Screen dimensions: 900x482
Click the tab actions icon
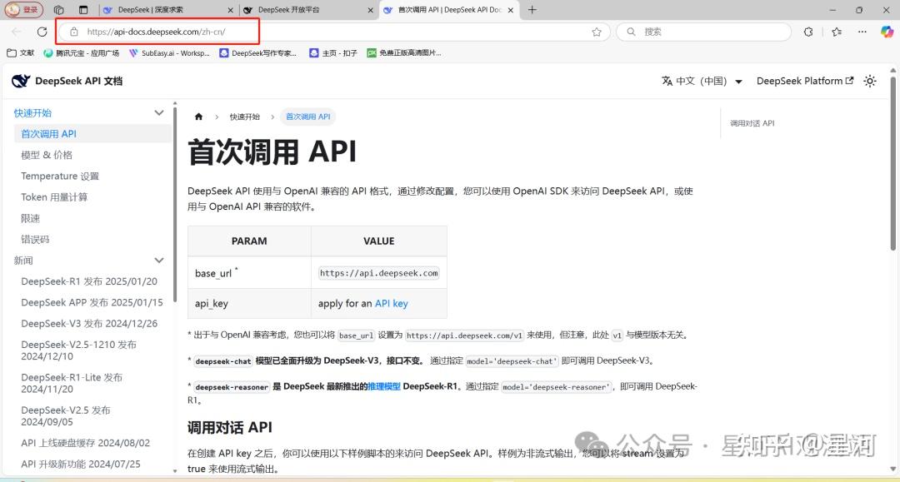click(x=83, y=10)
